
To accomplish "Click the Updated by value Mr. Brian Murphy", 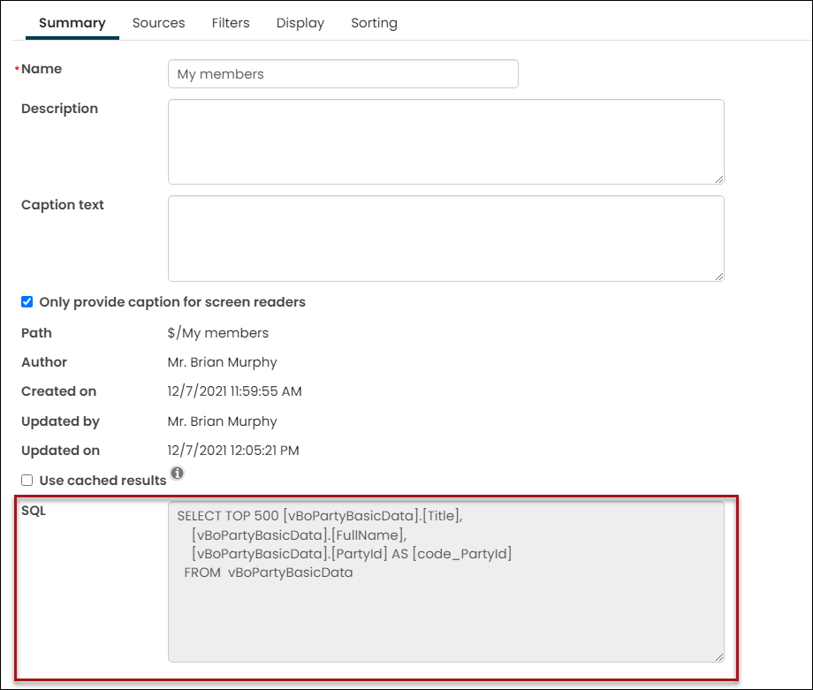I will [222, 421].
